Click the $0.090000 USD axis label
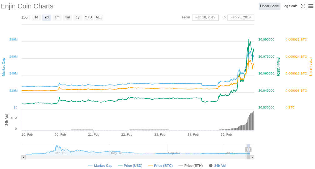The image size is (315, 169). (266, 40)
